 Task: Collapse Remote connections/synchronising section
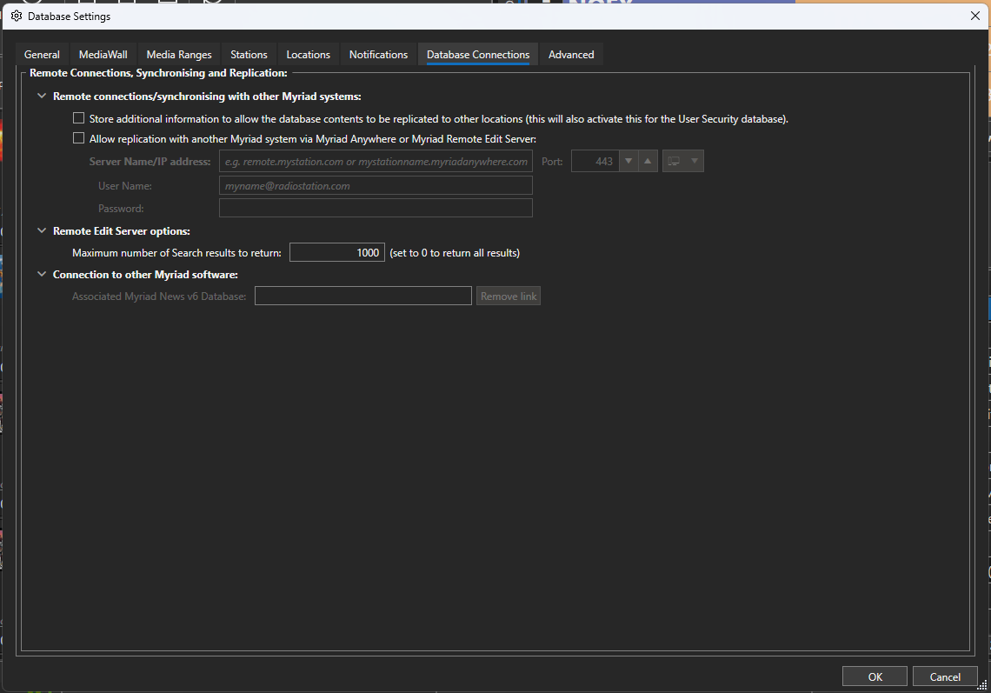point(42,97)
